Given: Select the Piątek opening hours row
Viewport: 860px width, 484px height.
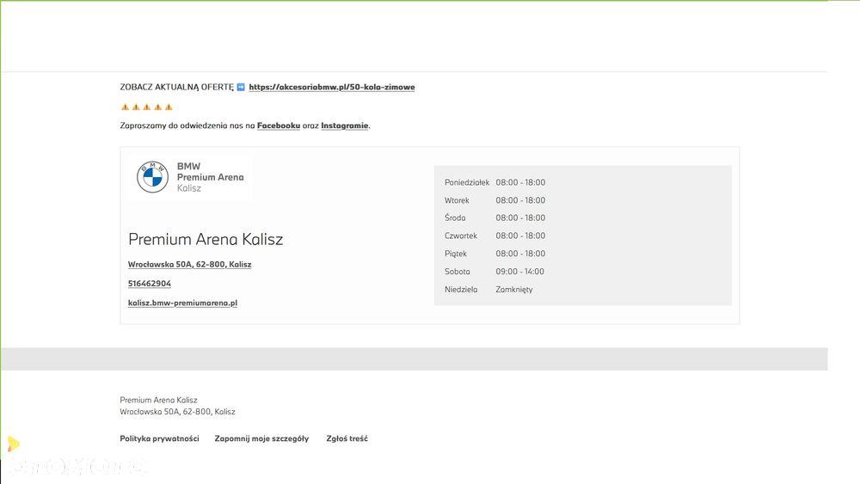Looking at the screenshot, I should point(494,254).
